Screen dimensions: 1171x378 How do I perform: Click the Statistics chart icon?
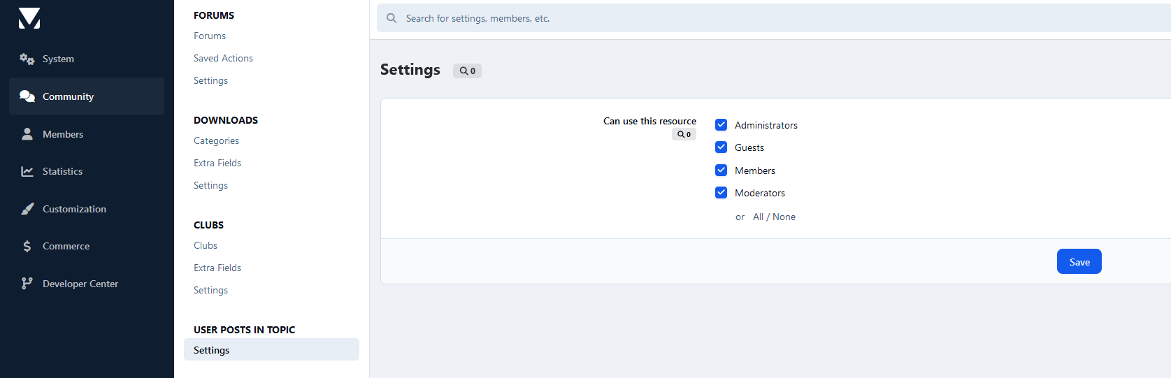click(x=27, y=171)
